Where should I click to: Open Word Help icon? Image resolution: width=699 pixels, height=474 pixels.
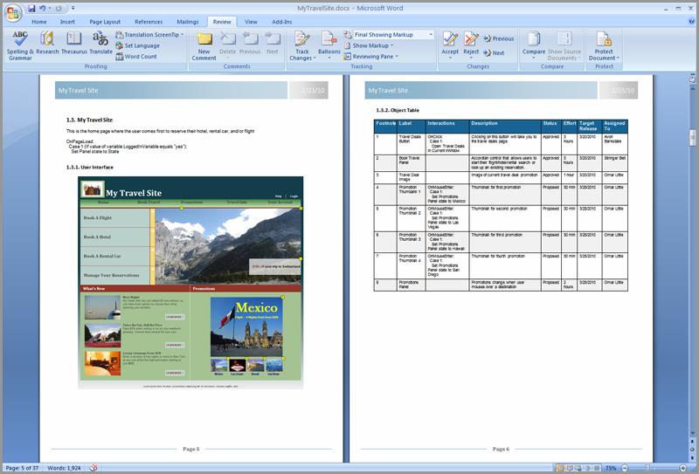coord(690,21)
